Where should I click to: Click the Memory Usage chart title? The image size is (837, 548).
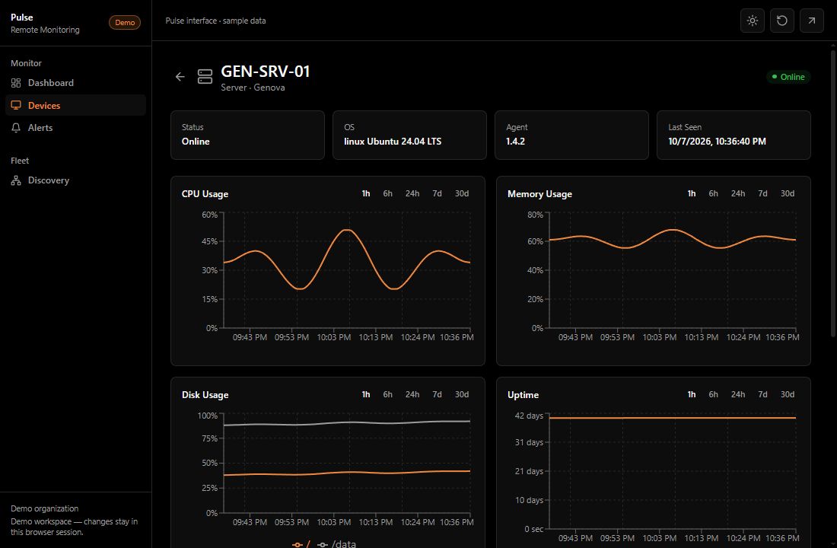[539, 194]
